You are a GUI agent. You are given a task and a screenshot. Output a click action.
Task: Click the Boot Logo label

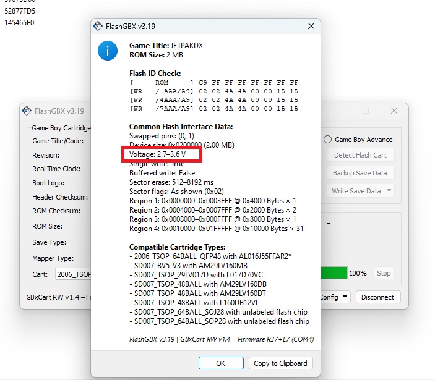tap(48, 183)
